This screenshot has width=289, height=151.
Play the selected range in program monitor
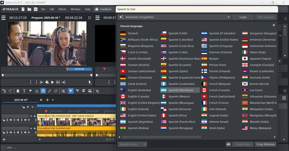(58, 82)
